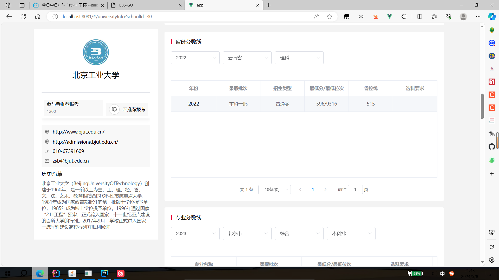Add this page to favorites star icon
The image size is (499, 280).
(x=330, y=17)
